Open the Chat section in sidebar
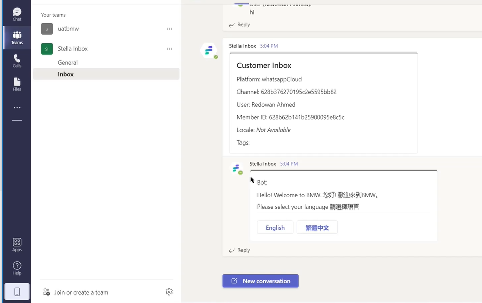This screenshot has width=482, height=303. coord(17,14)
